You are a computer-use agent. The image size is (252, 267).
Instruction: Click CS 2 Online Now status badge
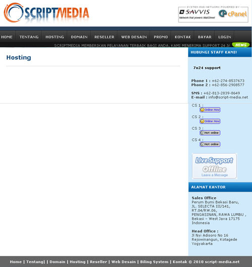210,121
